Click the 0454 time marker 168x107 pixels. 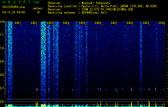tap(66, 23)
